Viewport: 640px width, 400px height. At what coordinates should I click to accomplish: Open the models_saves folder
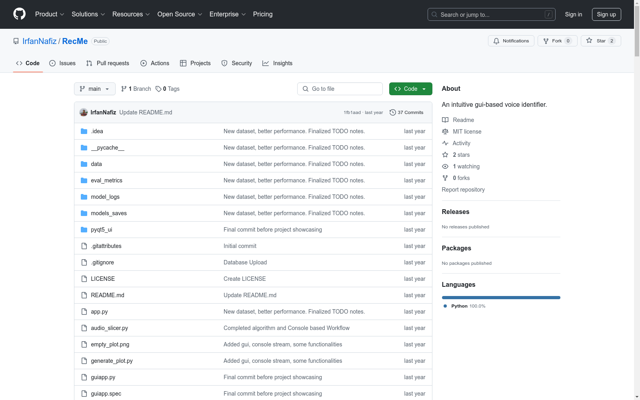click(109, 213)
